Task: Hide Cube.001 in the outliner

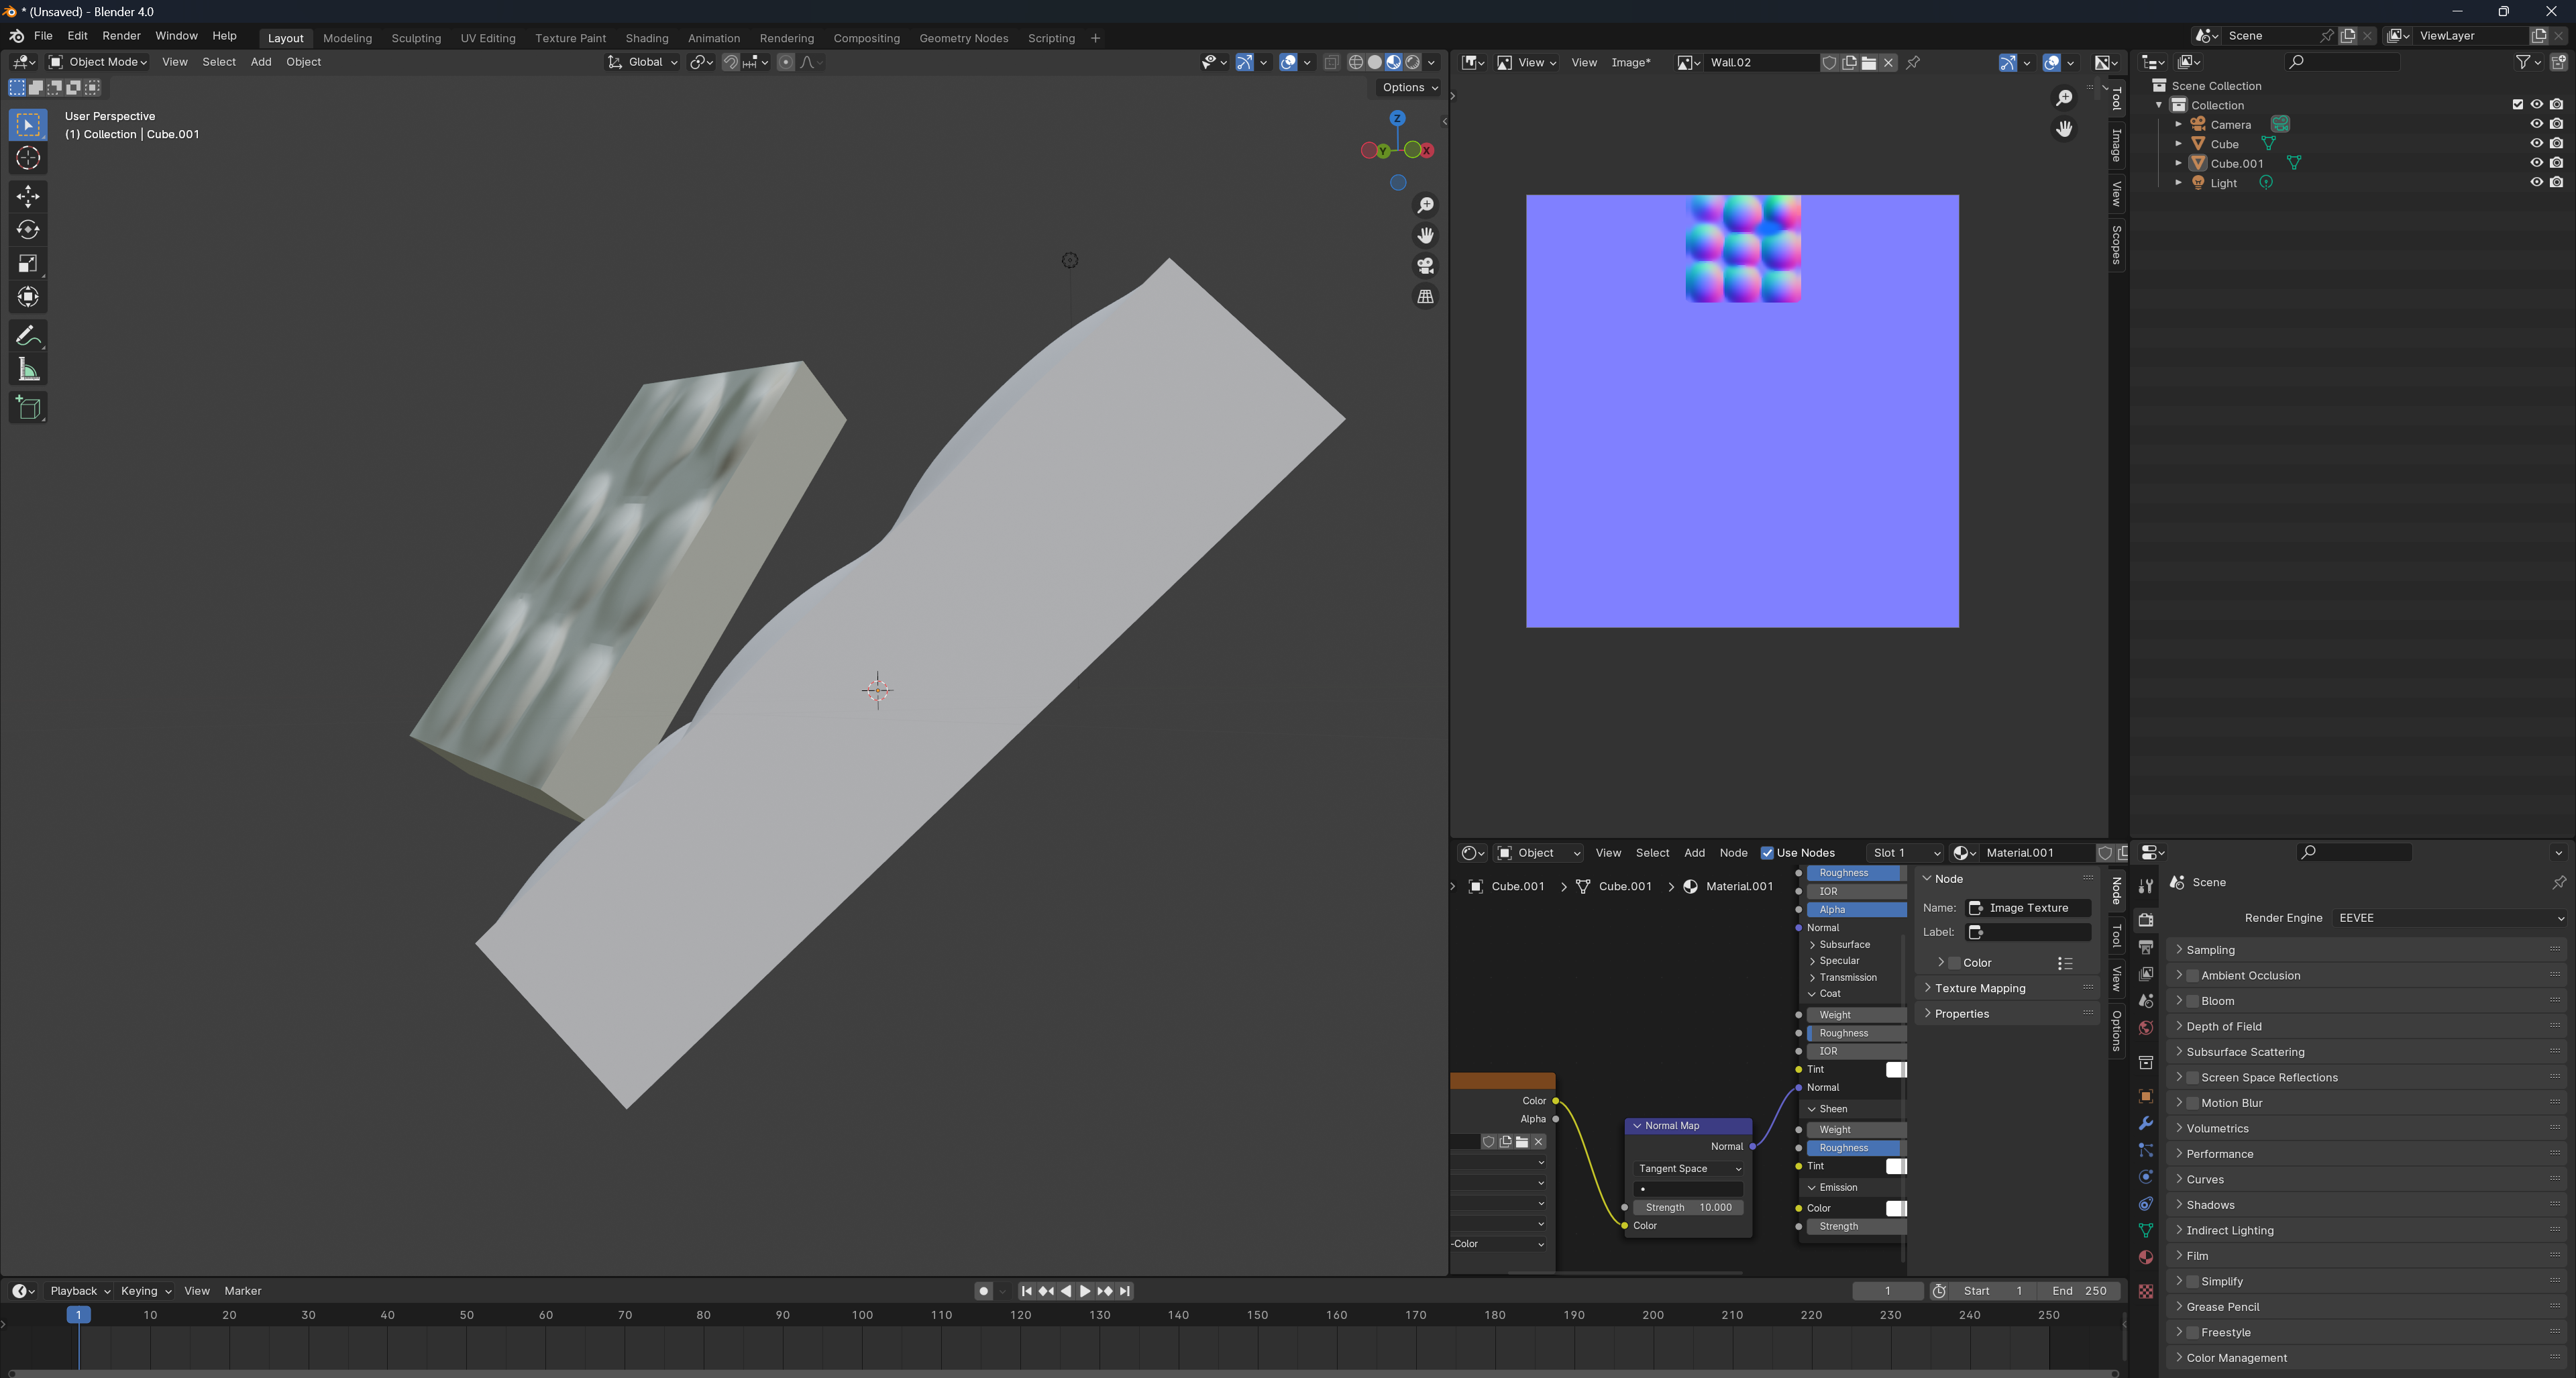Action: [2536, 163]
